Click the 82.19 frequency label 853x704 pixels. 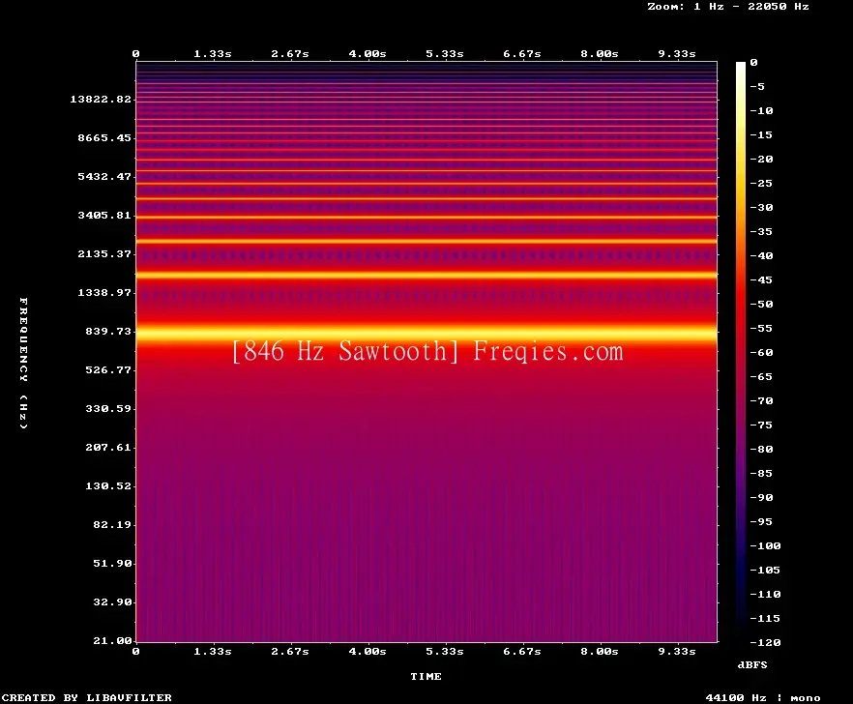click(112, 524)
